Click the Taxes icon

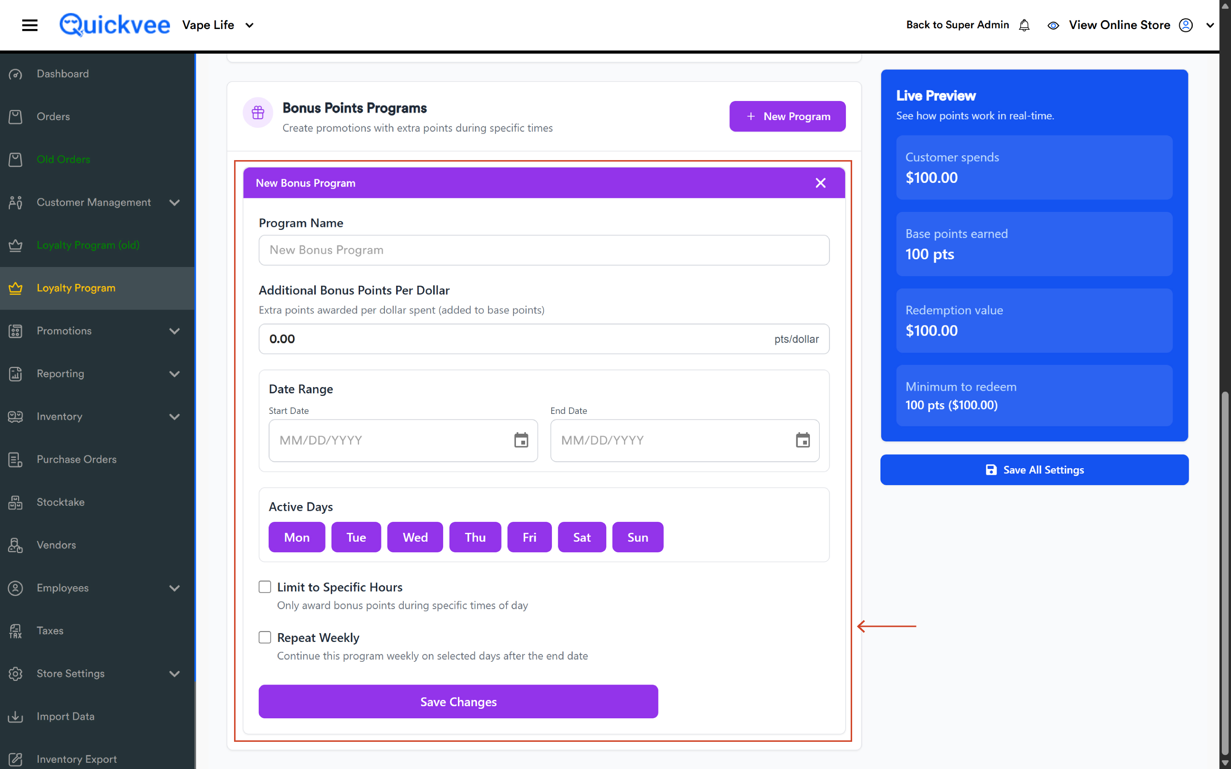(15, 631)
